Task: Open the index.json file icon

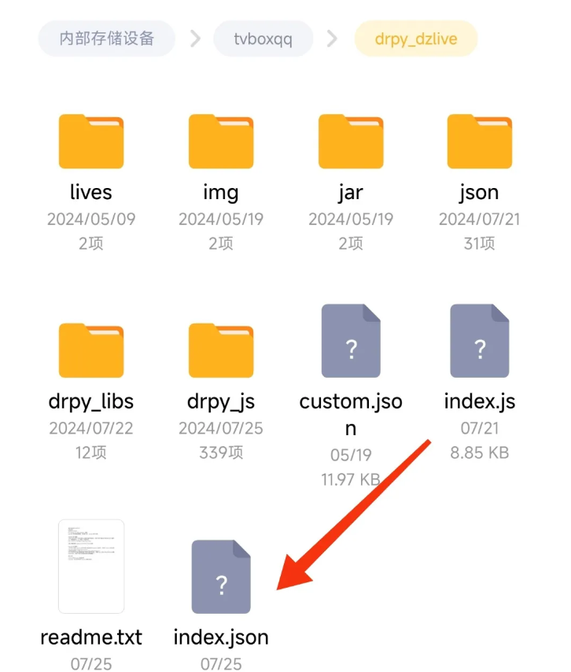Action: (x=221, y=577)
